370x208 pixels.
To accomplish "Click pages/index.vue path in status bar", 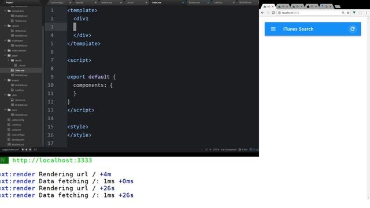I will pyautogui.click(x=10, y=150).
